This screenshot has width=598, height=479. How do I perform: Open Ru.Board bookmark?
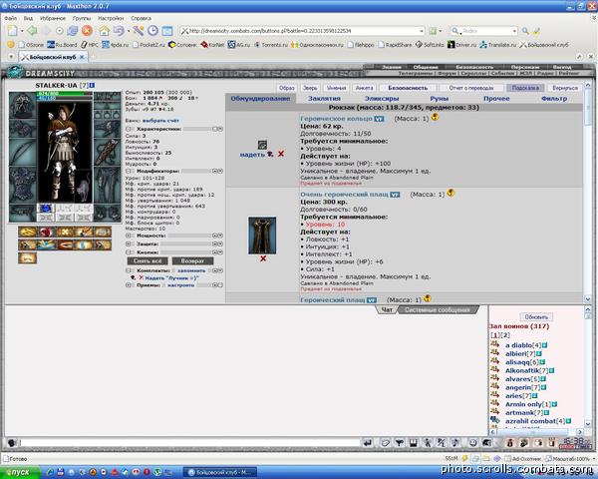(63, 45)
